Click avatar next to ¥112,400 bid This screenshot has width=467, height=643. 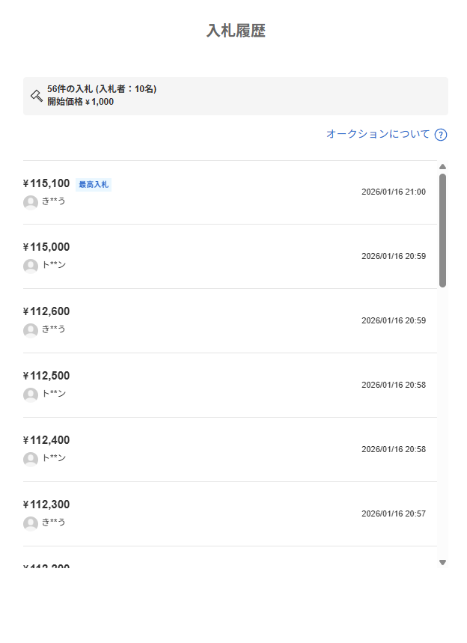click(x=31, y=459)
